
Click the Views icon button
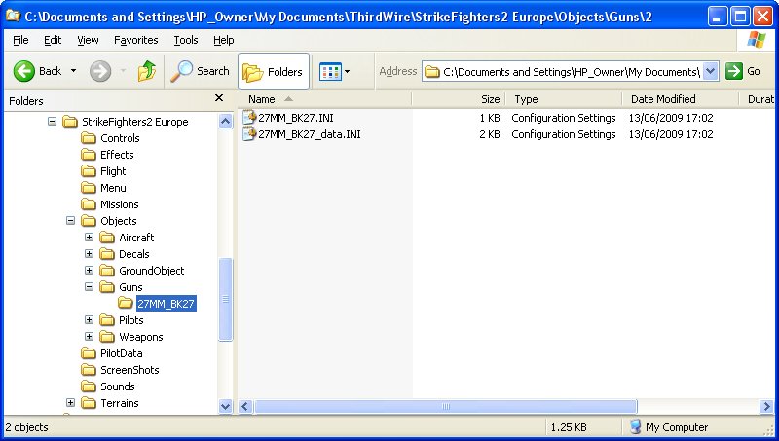[x=330, y=71]
